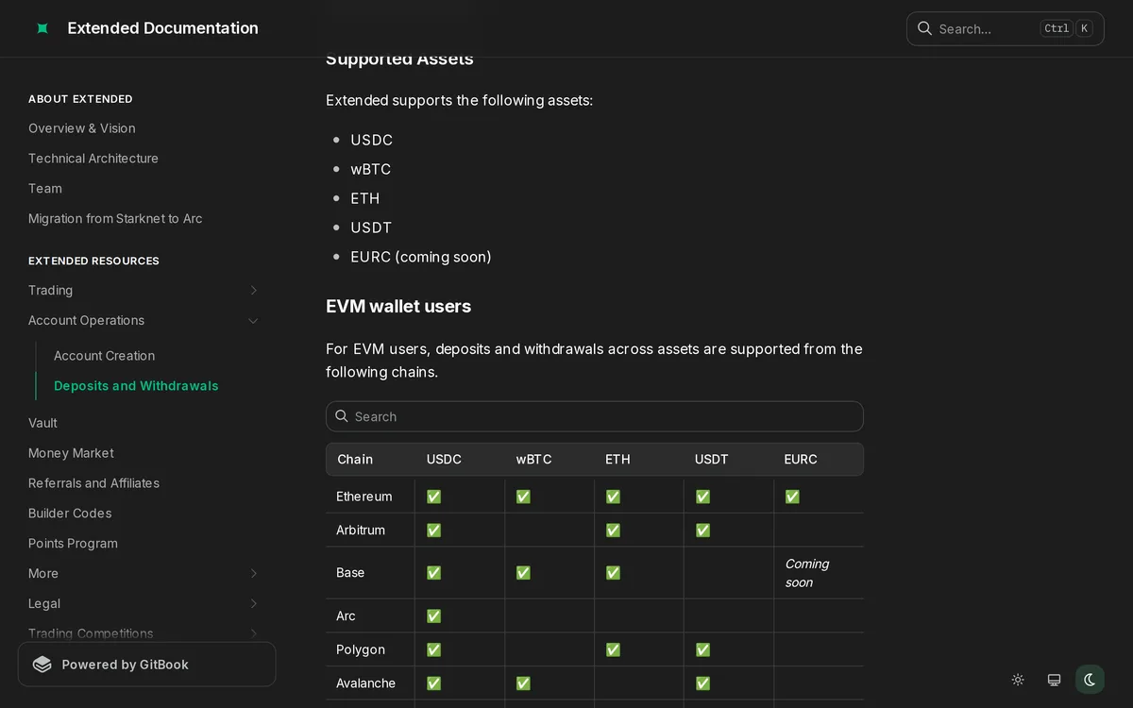Open Migration from Starknet to Arc

click(x=115, y=219)
